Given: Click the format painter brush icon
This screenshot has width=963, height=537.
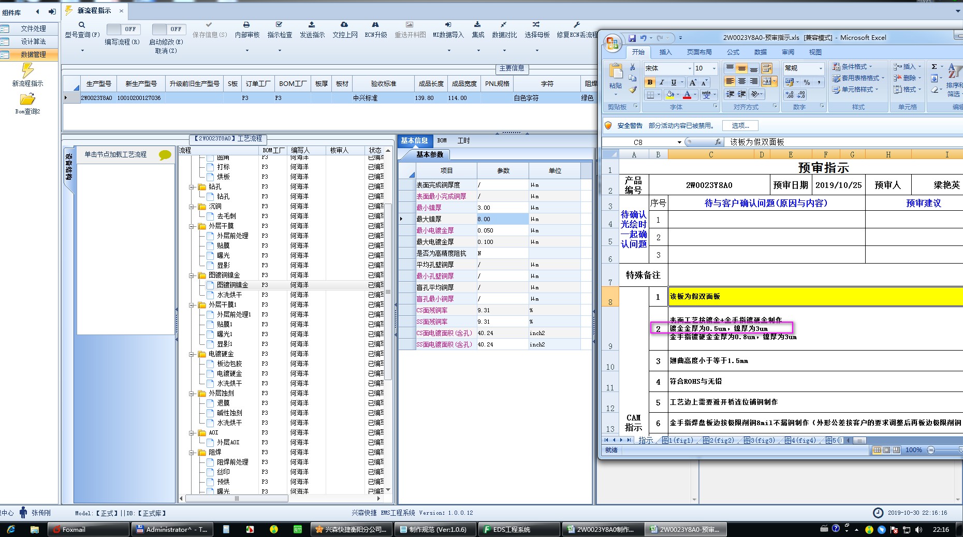Looking at the screenshot, I should tap(633, 90).
